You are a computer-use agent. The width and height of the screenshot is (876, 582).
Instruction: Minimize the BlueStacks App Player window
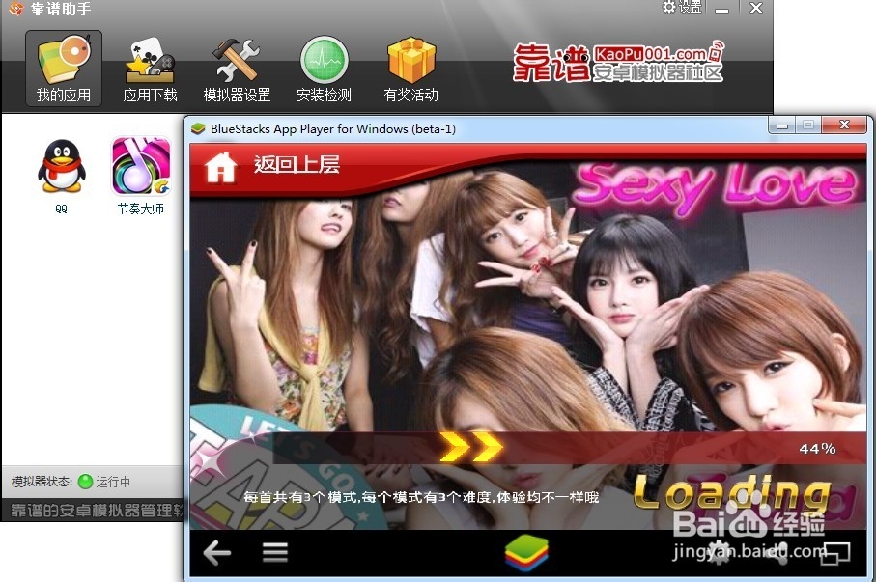[782, 125]
